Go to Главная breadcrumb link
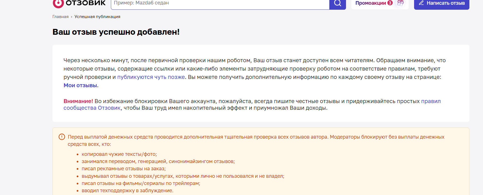This screenshot has height=195, width=483. 60,17
